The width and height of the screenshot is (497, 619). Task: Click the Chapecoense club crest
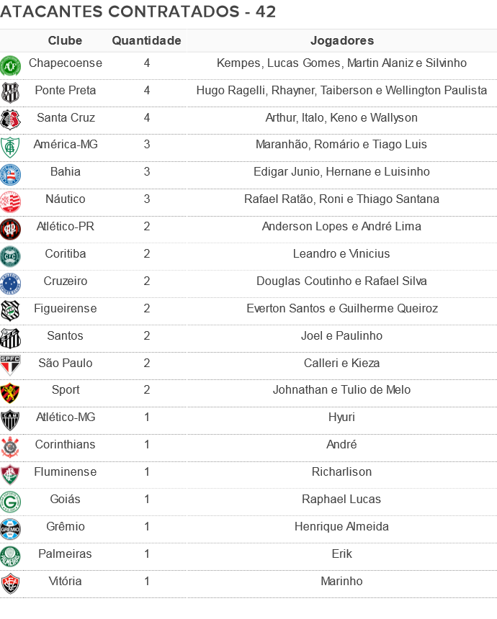tap(10, 66)
